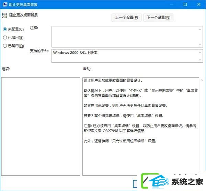
Task: Go to previous setting 上一个设置(P)
Action: click(x=126, y=17)
